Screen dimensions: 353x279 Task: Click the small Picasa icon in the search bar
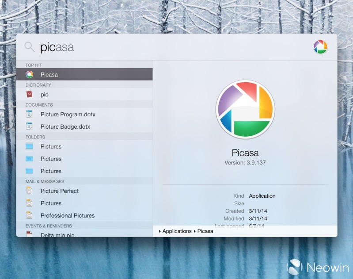point(320,47)
